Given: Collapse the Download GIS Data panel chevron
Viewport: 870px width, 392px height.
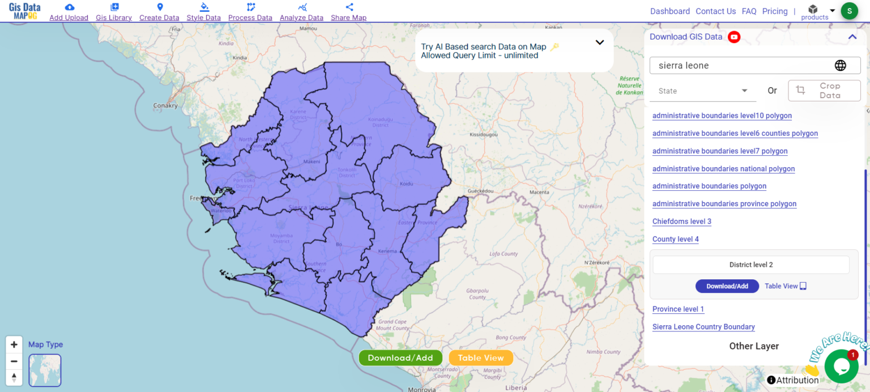Looking at the screenshot, I should coord(852,36).
